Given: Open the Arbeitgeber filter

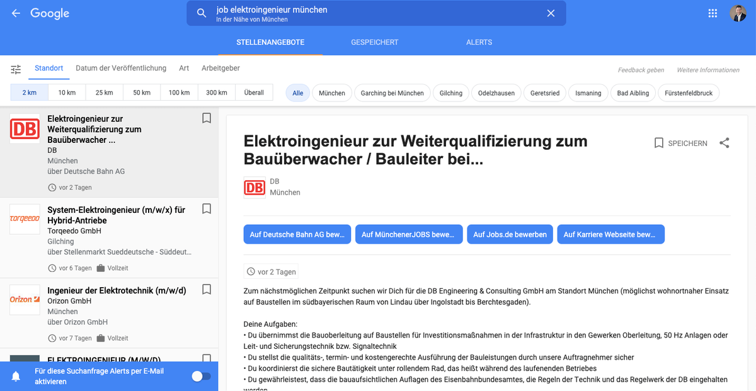Looking at the screenshot, I should point(220,68).
